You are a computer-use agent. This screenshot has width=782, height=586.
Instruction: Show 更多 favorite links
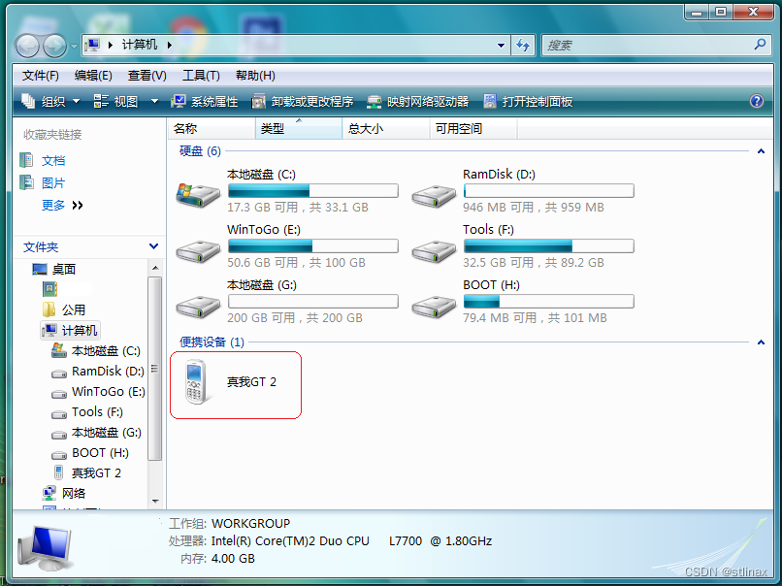(x=62, y=205)
